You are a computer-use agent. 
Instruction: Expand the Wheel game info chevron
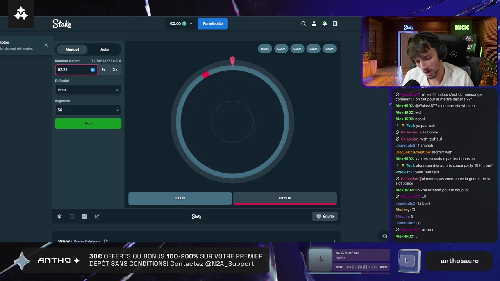[334, 242]
